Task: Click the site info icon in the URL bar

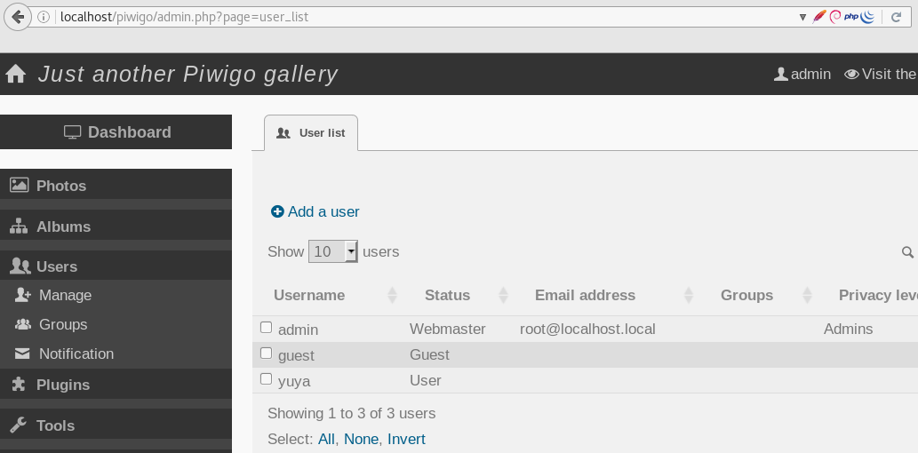Action: point(44,17)
